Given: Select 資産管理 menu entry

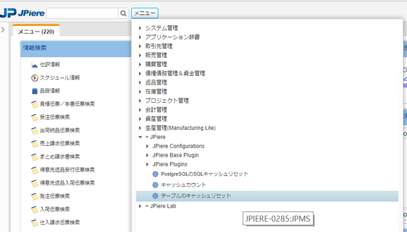Looking at the screenshot, I should [x=156, y=119].
